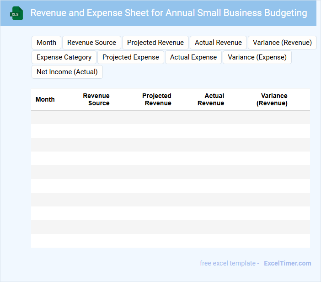
Task: Click the page title heading text
Action: [169, 13]
